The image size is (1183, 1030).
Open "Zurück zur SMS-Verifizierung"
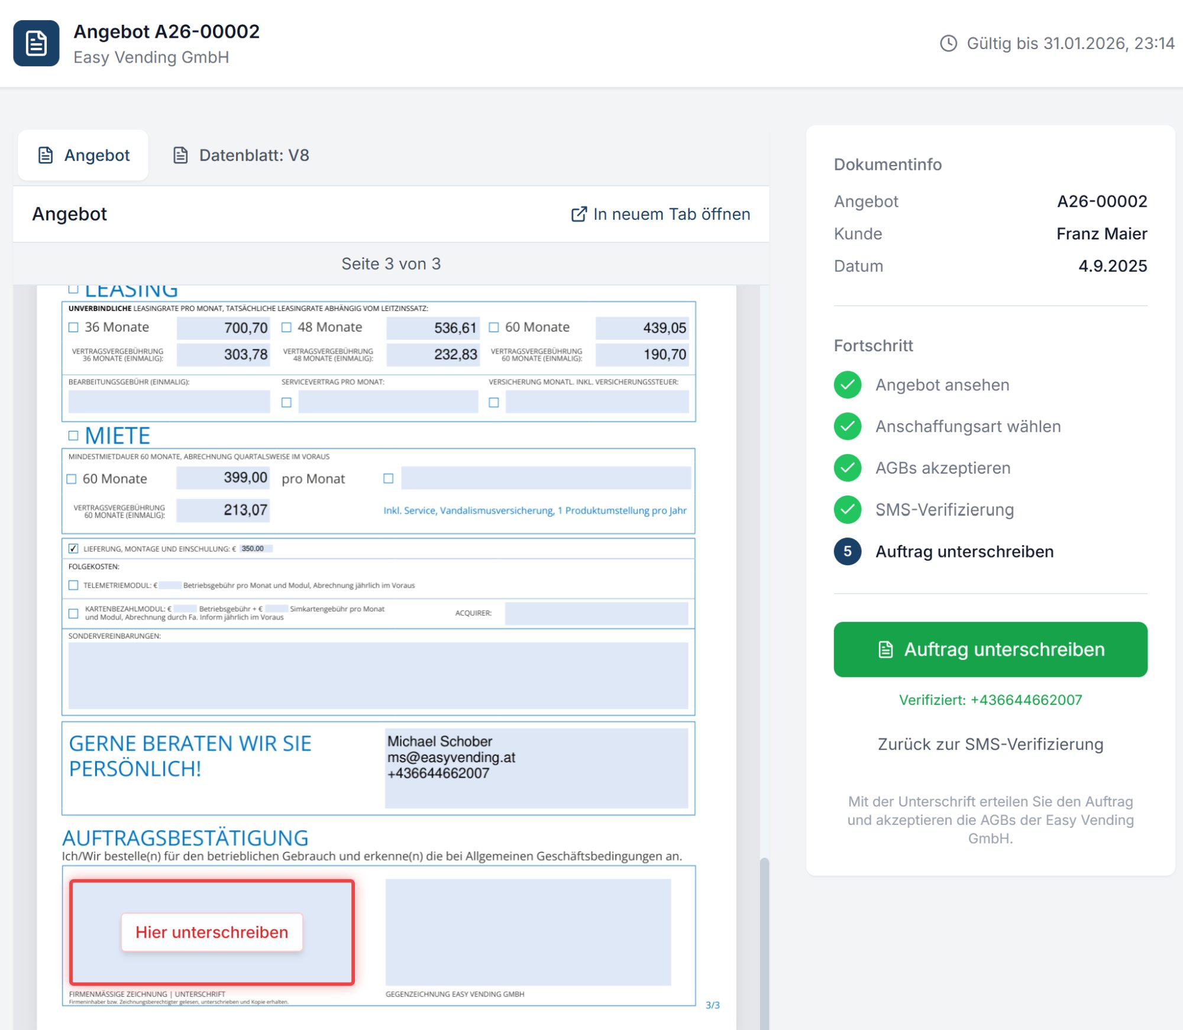coord(990,744)
